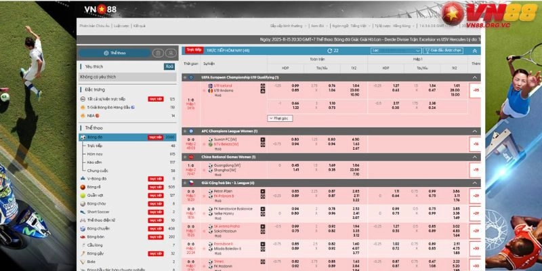Image resolution: width=542 pixels, height=271 pixels.
Task: Open Luật cược link
Action: 122,26
